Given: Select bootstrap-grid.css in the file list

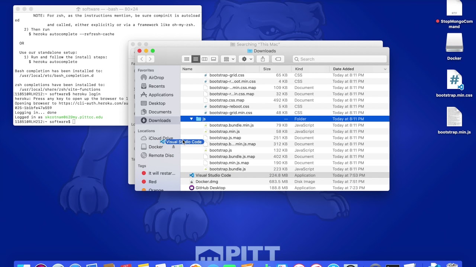Looking at the screenshot, I should pyautogui.click(x=285, y=75).
